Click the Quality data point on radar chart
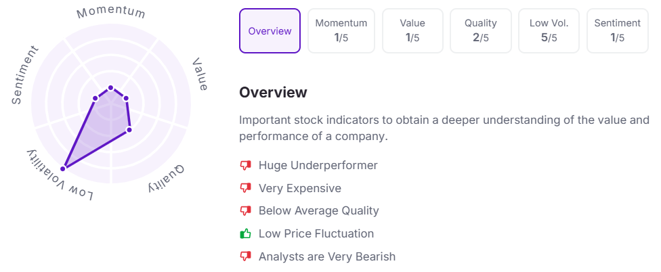This screenshot has height=272, width=661. [x=129, y=129]
